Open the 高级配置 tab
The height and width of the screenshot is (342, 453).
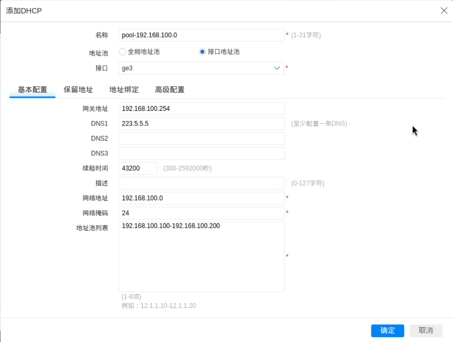pos(170,90)
